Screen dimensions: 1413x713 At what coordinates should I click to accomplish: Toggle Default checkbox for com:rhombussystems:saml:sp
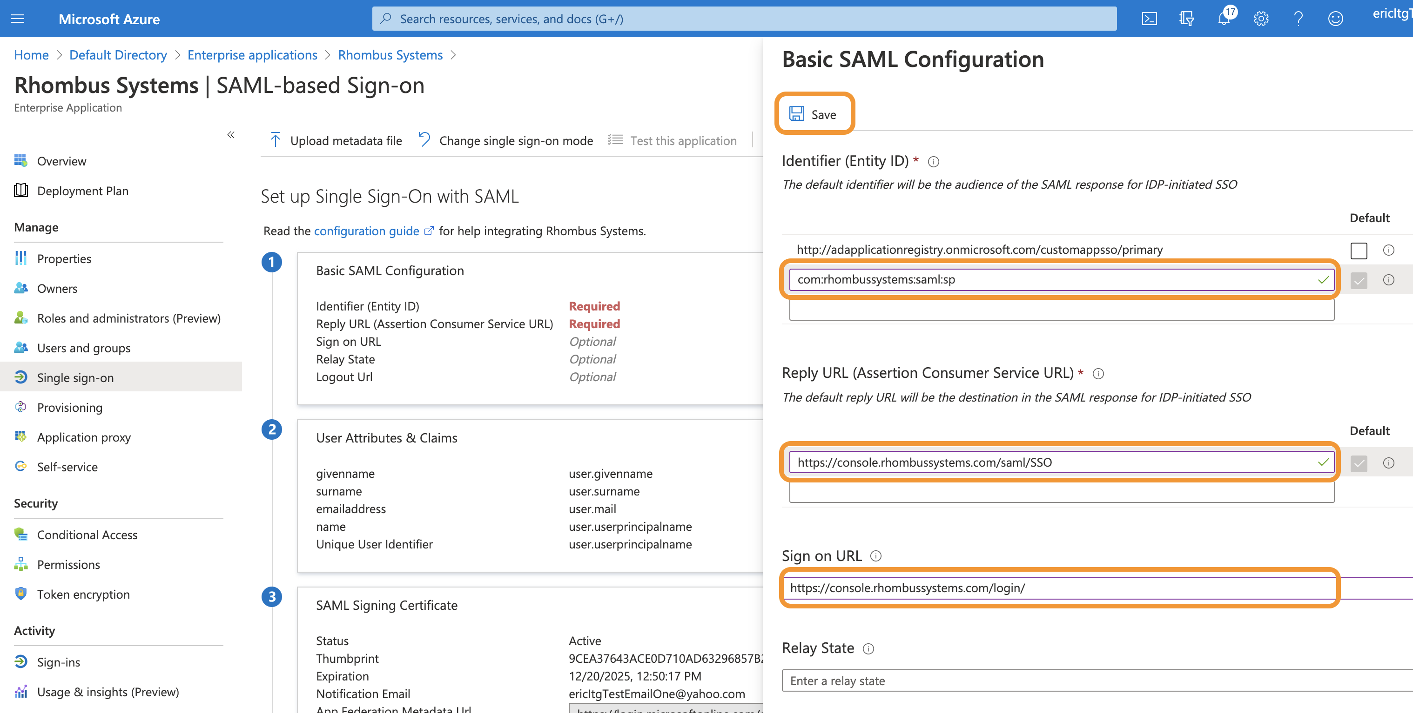click(x=1359, y=280)
